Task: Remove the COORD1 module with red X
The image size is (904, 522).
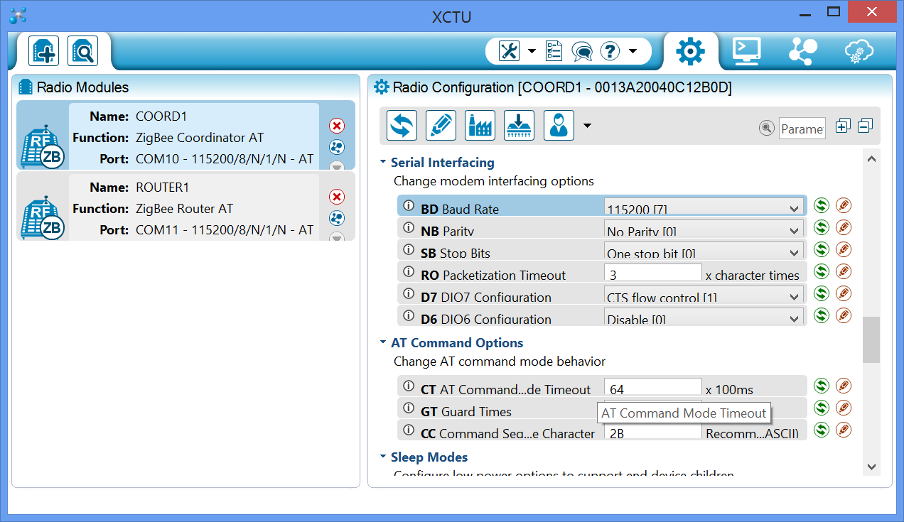Action: (x=337, y=126)
